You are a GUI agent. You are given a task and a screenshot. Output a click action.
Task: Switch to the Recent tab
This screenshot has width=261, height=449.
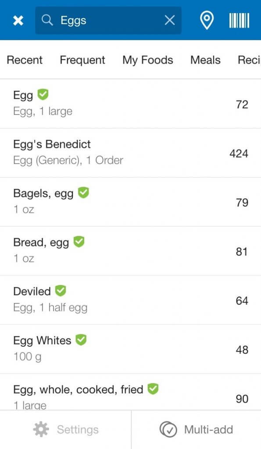coord(25,60)
